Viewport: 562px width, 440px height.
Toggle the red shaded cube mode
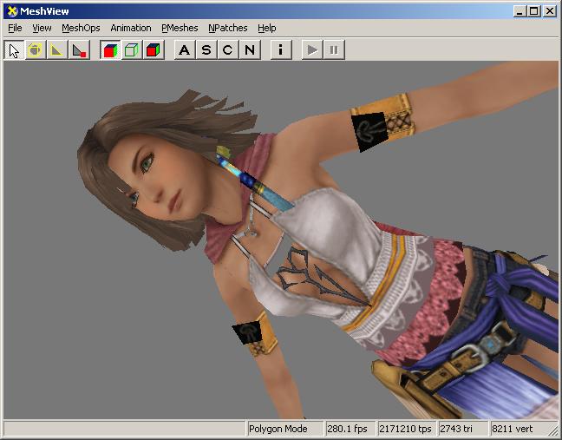tap(154, 49)
